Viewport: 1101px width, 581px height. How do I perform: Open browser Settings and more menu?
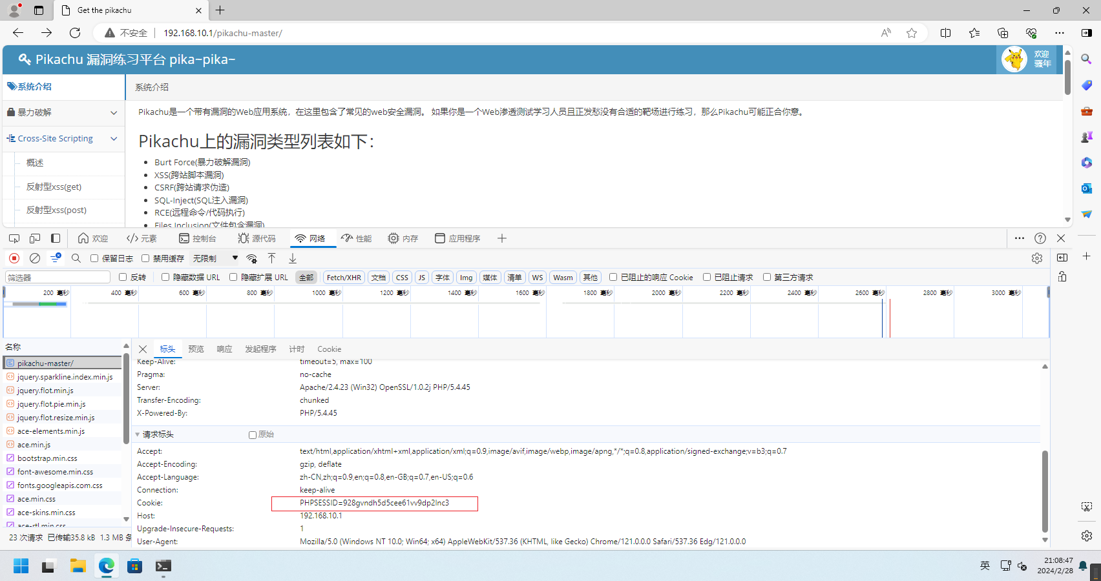point(1060,33)
